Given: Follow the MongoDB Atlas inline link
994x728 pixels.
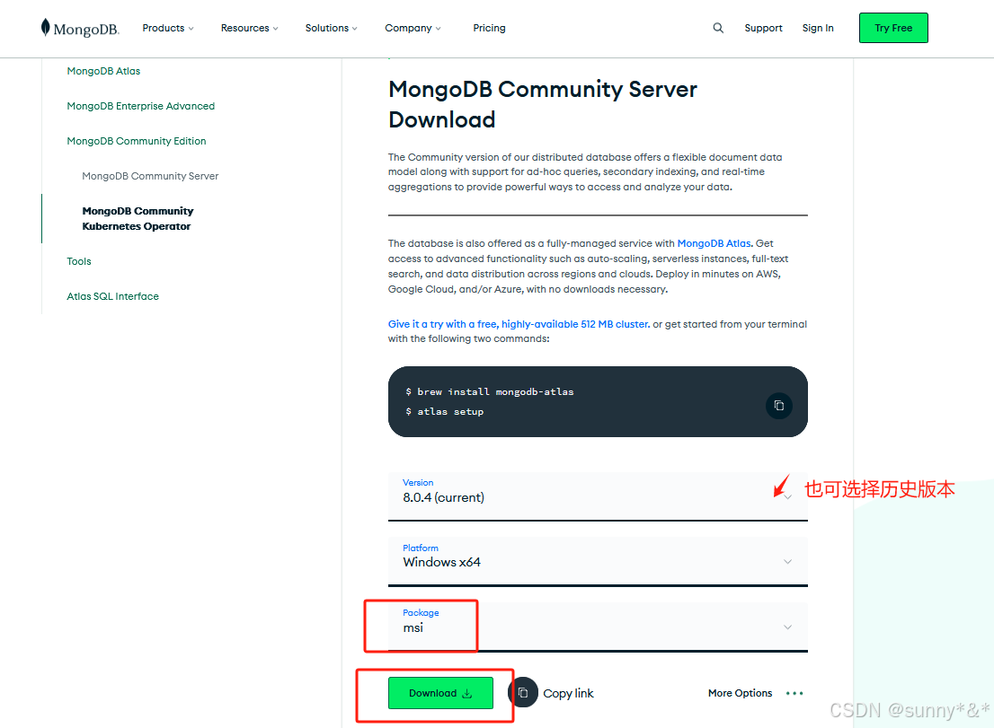Looking at the screenshot, I should (x=714, y=243).
